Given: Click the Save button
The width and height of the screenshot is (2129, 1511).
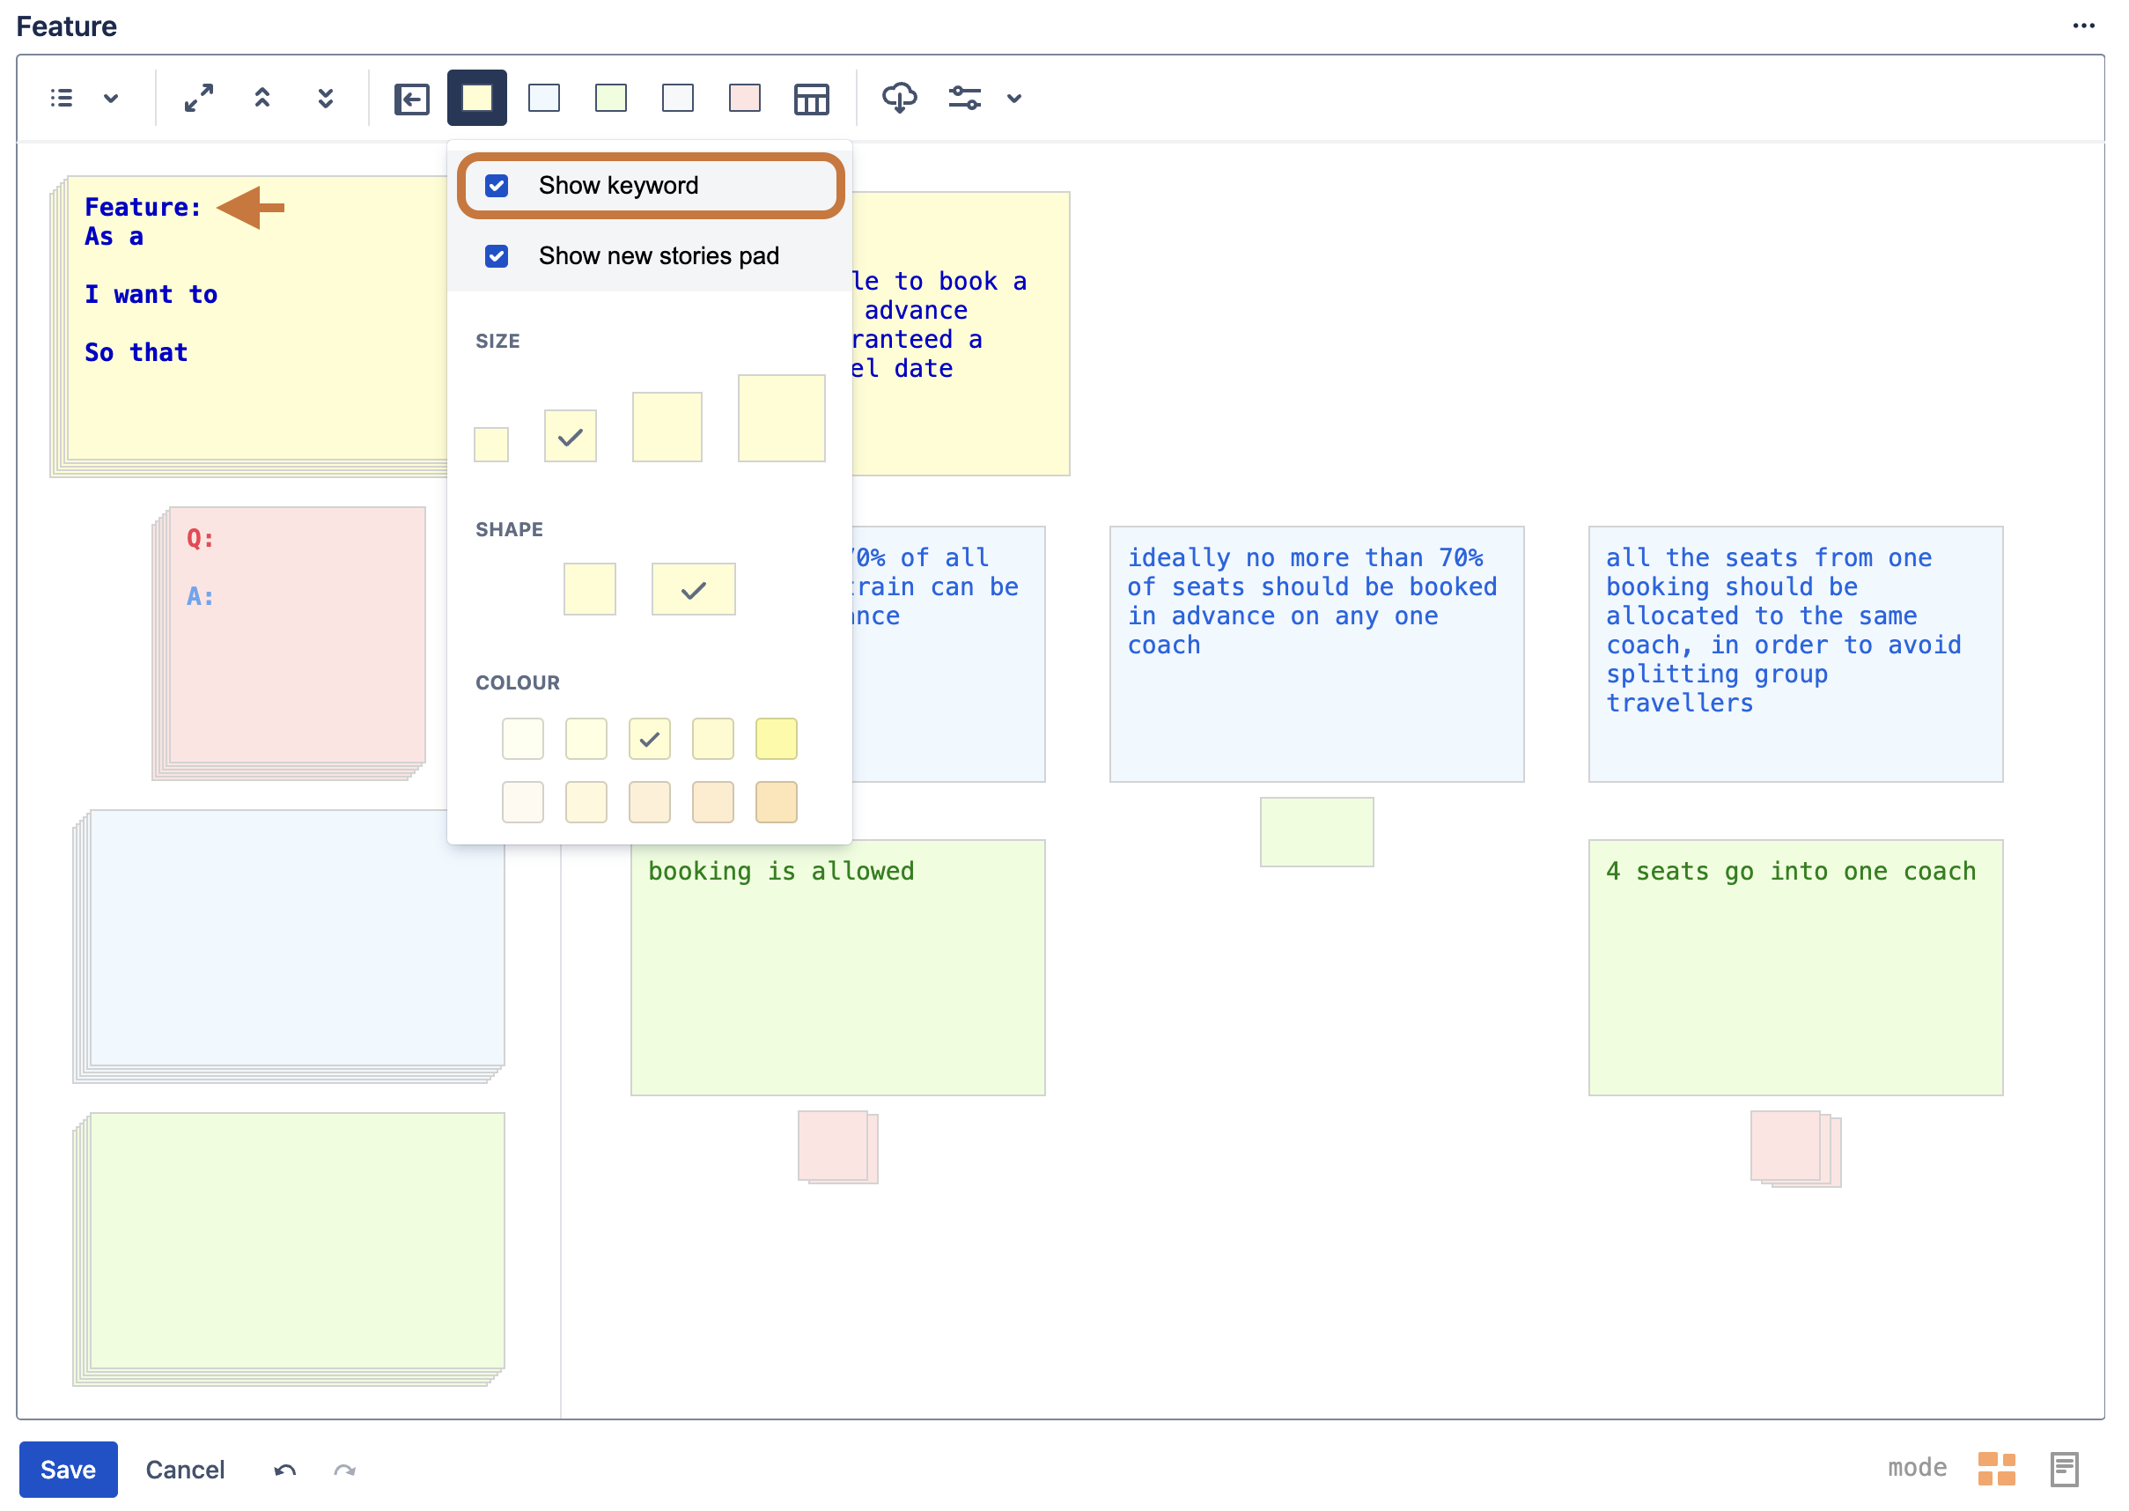Looking at the screenshot, I should 68,1469.
